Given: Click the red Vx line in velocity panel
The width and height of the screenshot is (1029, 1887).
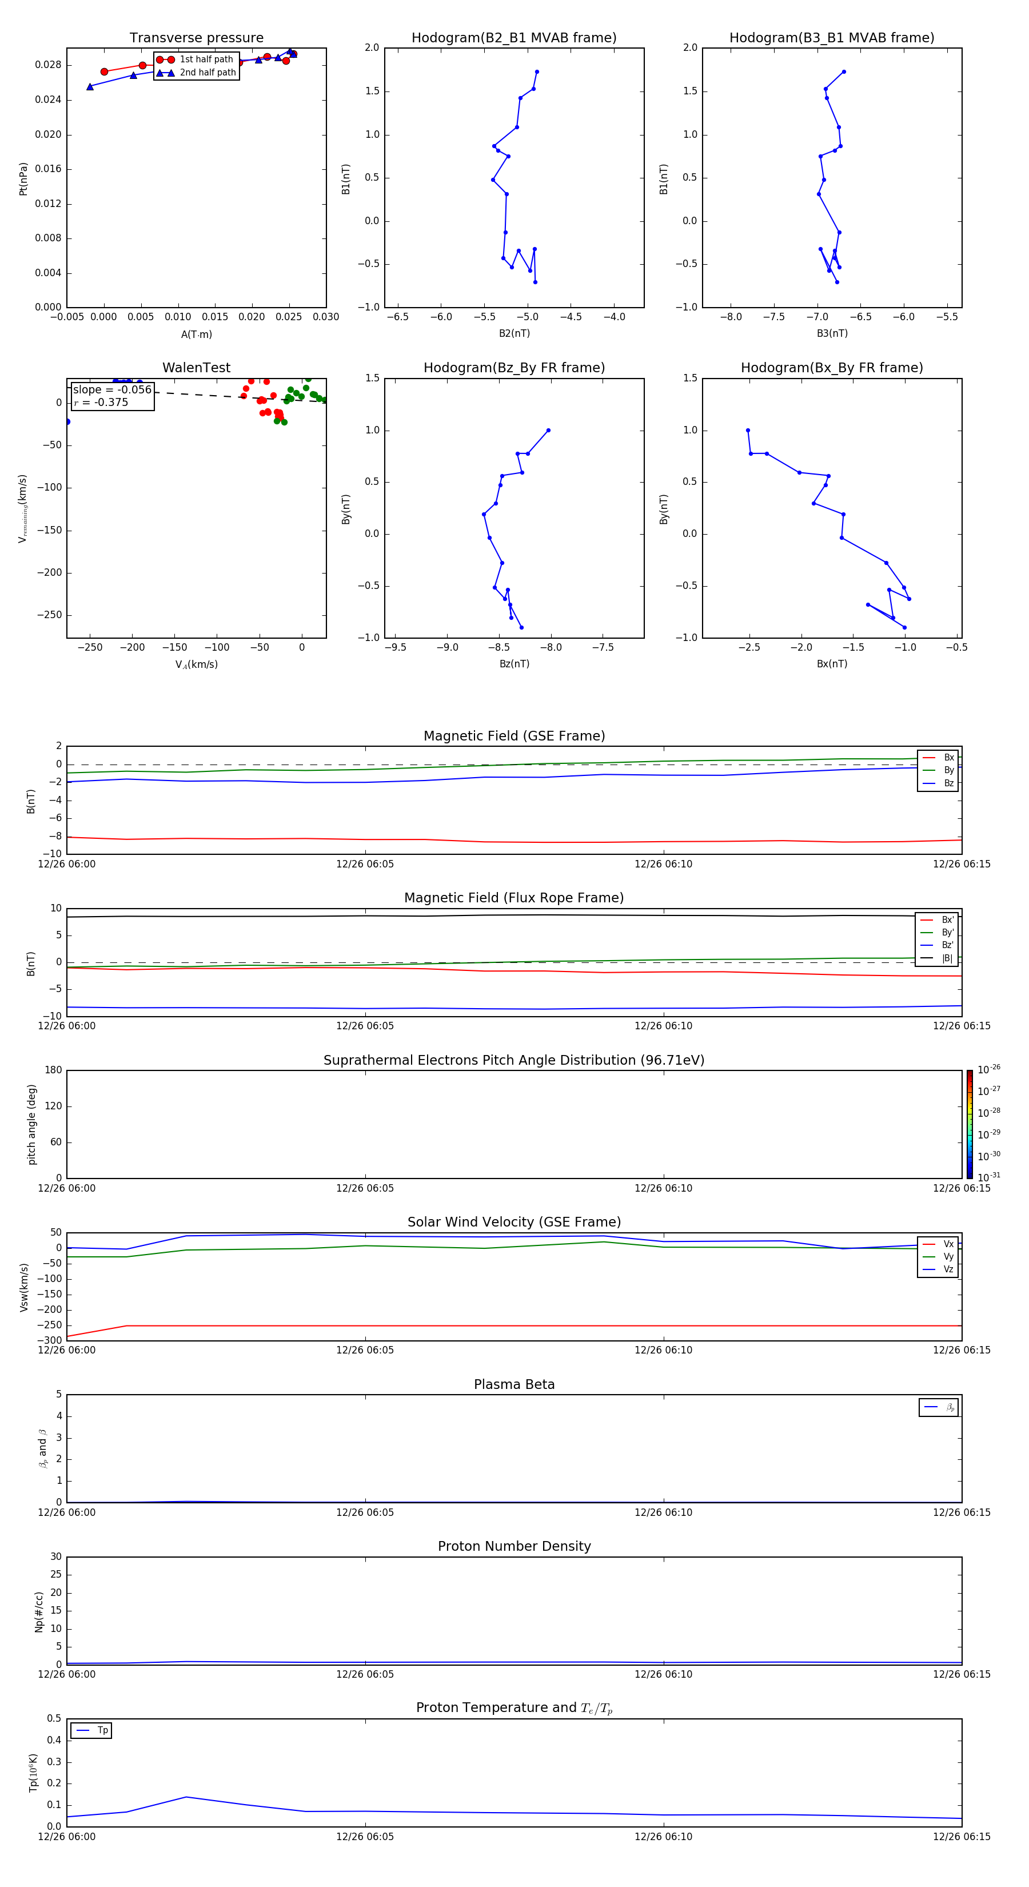Looking at the screenshot, I should click(513, 1326).
